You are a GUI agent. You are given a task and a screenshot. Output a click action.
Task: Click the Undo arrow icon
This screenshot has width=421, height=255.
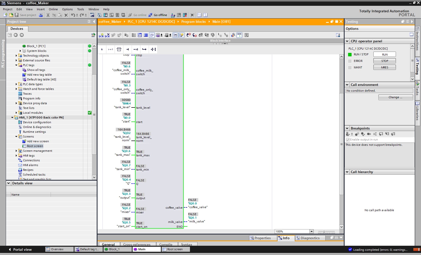(73, 15)
